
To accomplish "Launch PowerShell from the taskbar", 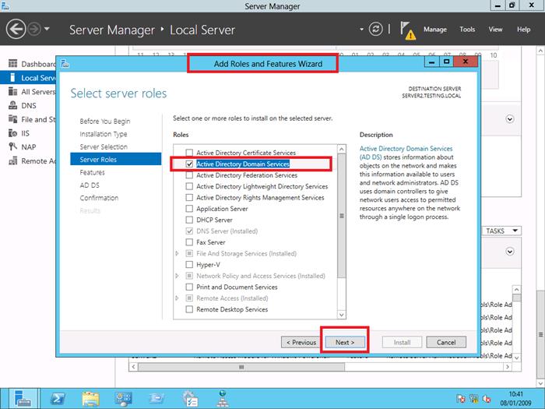I will coord(58,399).
